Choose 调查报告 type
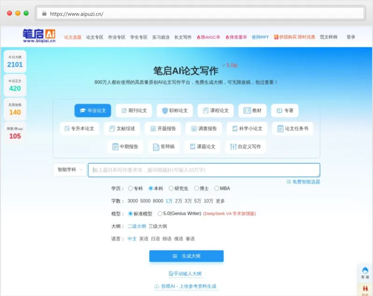 pos(204,128)
